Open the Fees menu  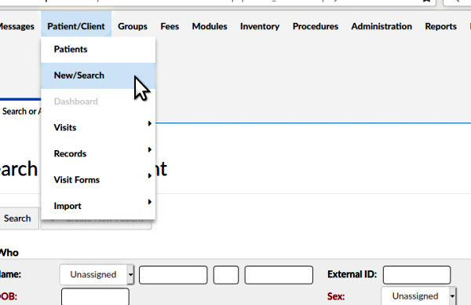pos(170,27)
